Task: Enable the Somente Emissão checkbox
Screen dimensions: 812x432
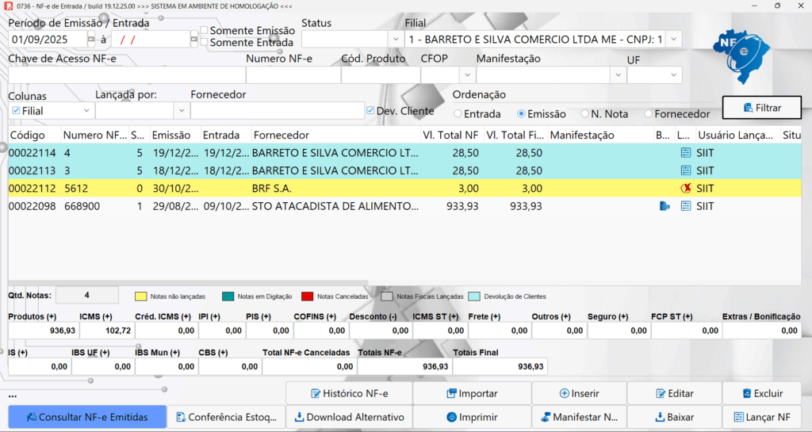Action: click(205, 31)
